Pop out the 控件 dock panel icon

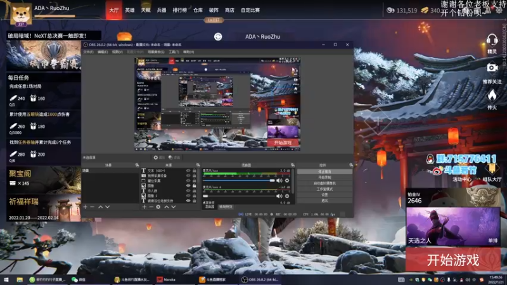pyautogui.click(x=351, y=165)
